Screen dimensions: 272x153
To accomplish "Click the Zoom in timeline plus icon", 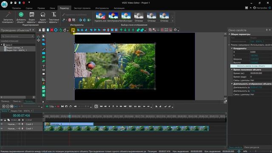I will [x=4, y=106].
